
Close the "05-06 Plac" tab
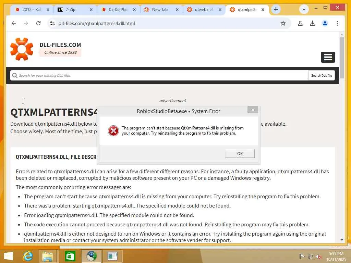pyautogui.click(x=134, y=10)
